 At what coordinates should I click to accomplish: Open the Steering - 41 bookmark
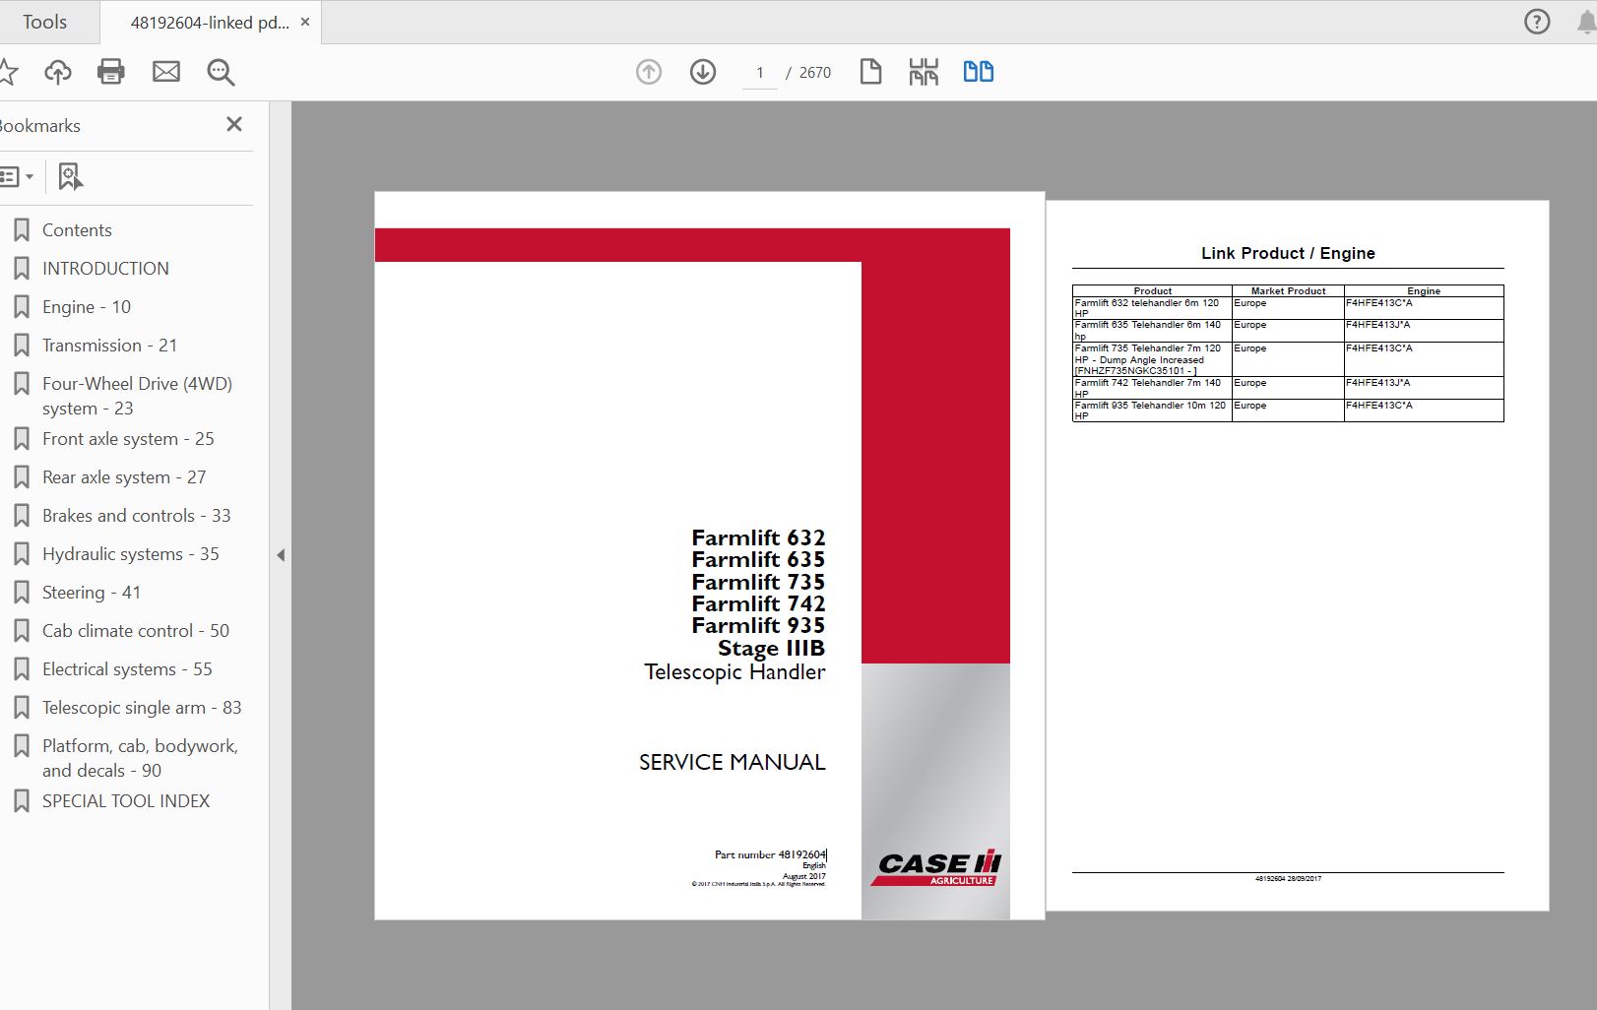pos(92,593)
